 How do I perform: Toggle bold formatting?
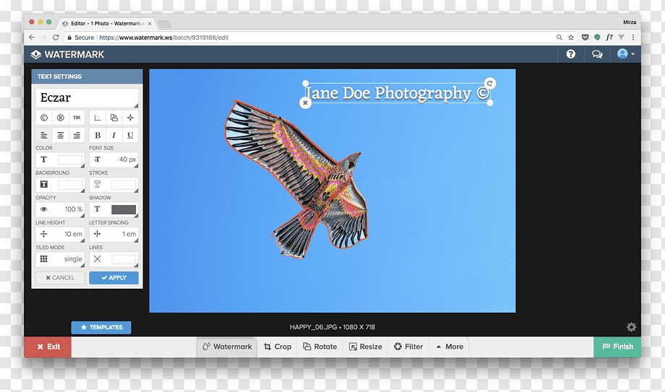[98, 135]
